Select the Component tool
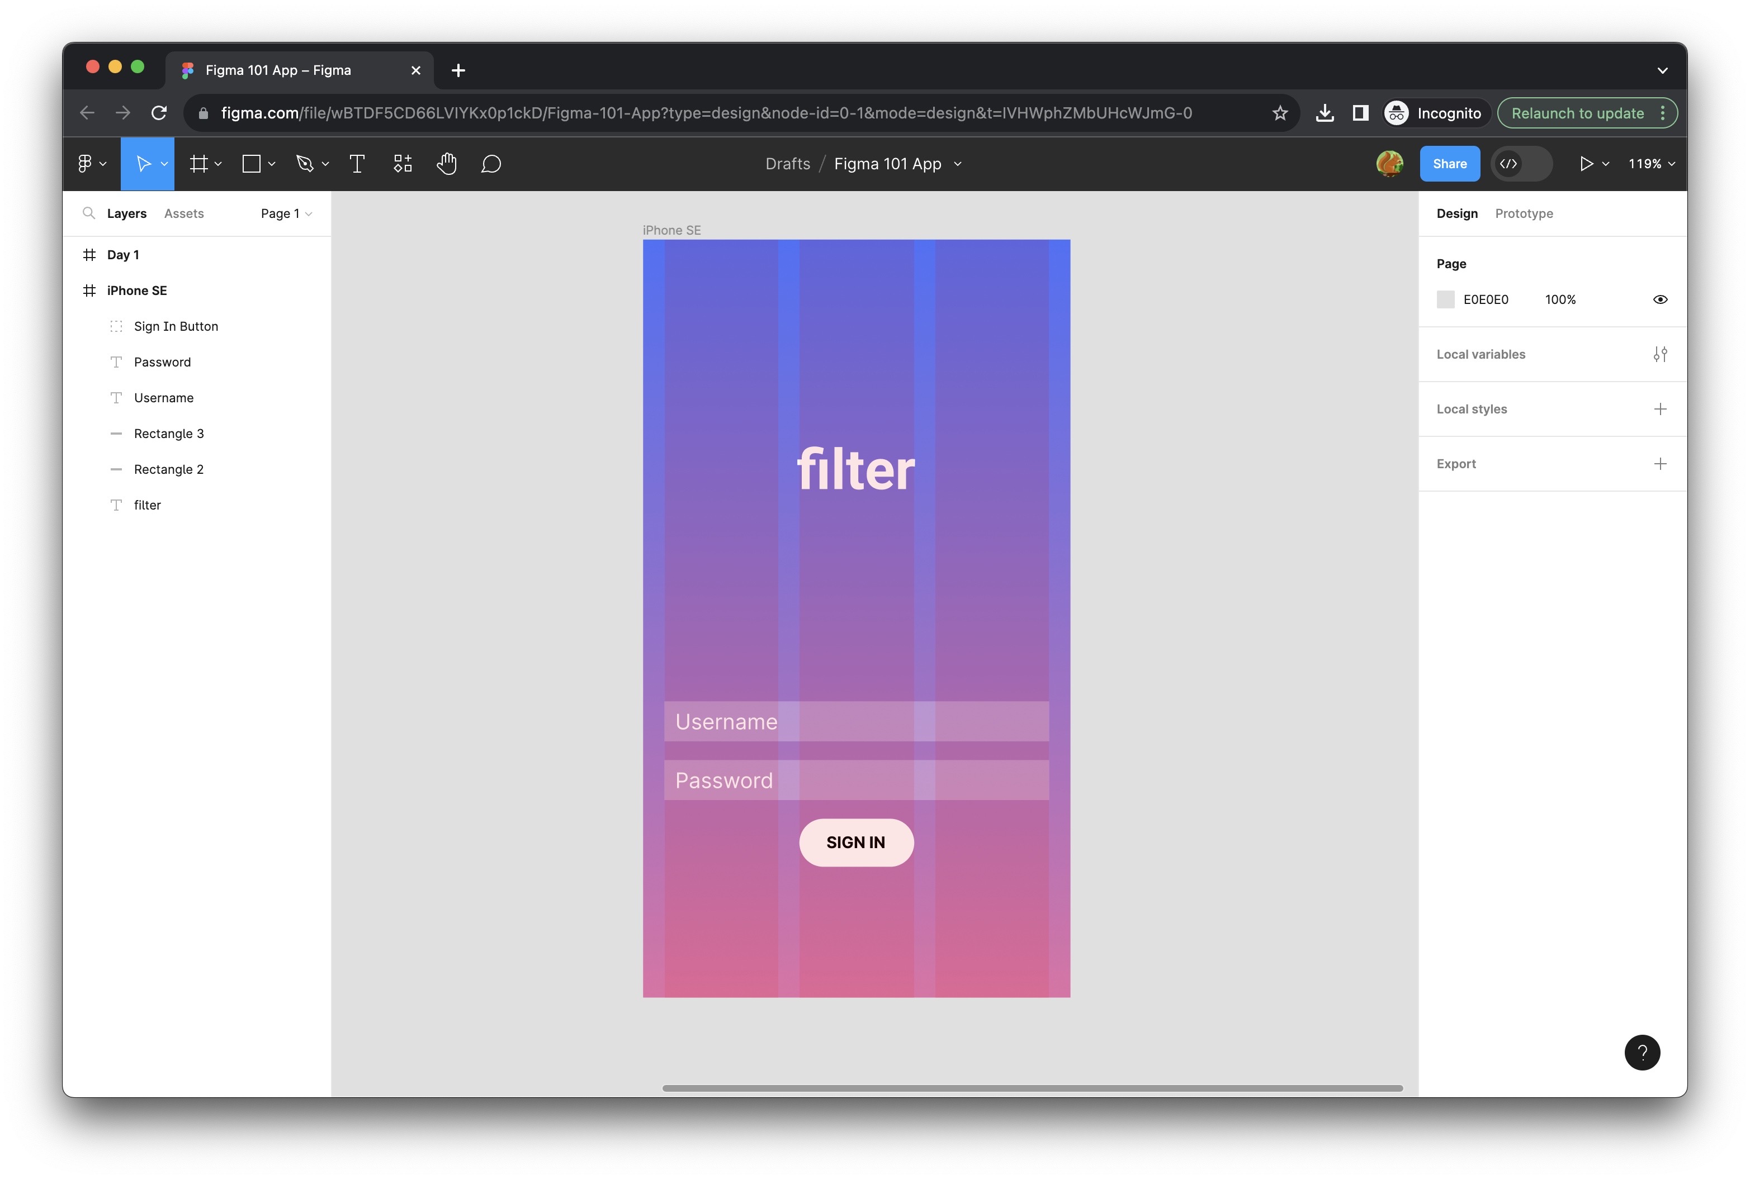This screenshot has width=1750, height=1180. point(403,163)
